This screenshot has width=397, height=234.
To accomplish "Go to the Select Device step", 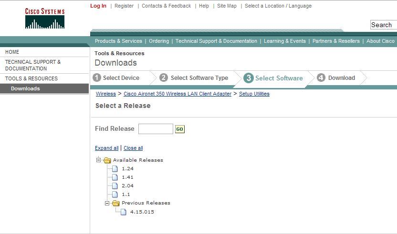I will [121, 78].
